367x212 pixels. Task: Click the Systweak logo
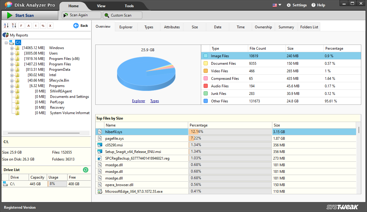click(x=342, y=207)
